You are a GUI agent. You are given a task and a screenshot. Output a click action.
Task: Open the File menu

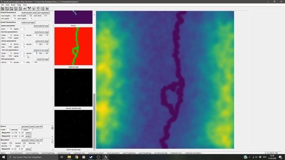(x=2, y=5)
